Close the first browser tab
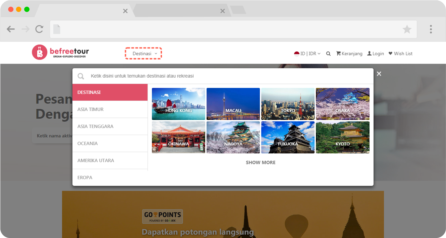Screen dimensions: 446x238 pos(125,11)
